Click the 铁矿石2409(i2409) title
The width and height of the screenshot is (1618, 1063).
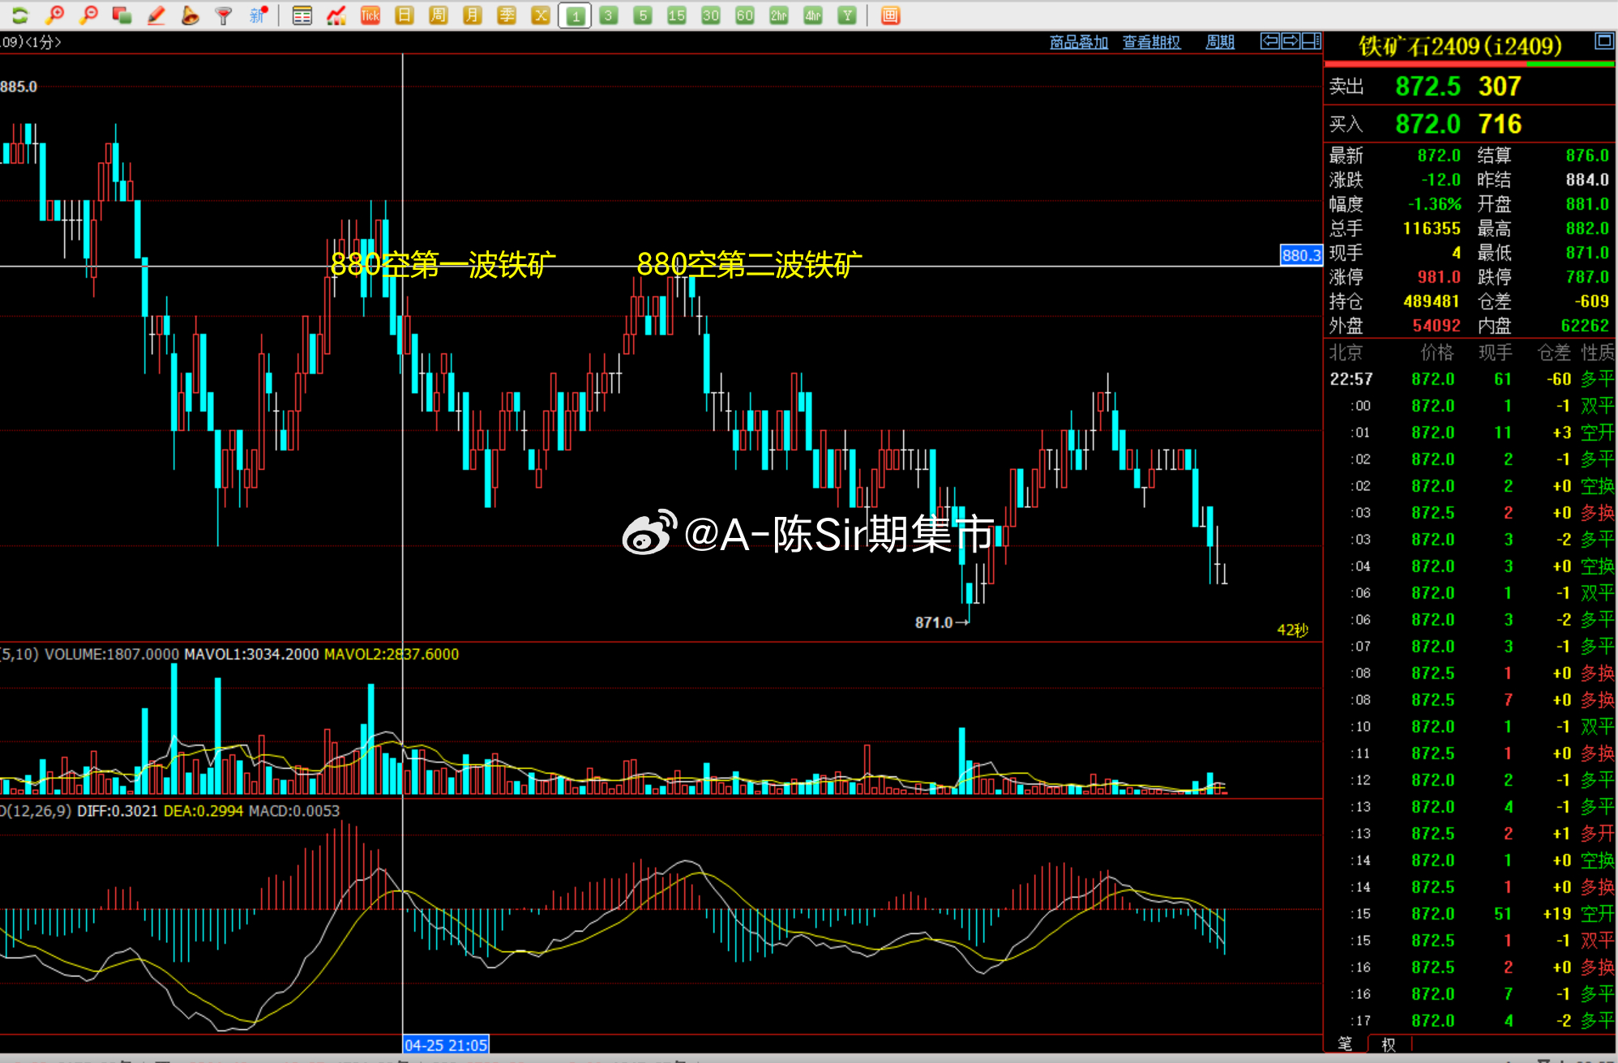pyautogui.click(x=1461, y=46)
